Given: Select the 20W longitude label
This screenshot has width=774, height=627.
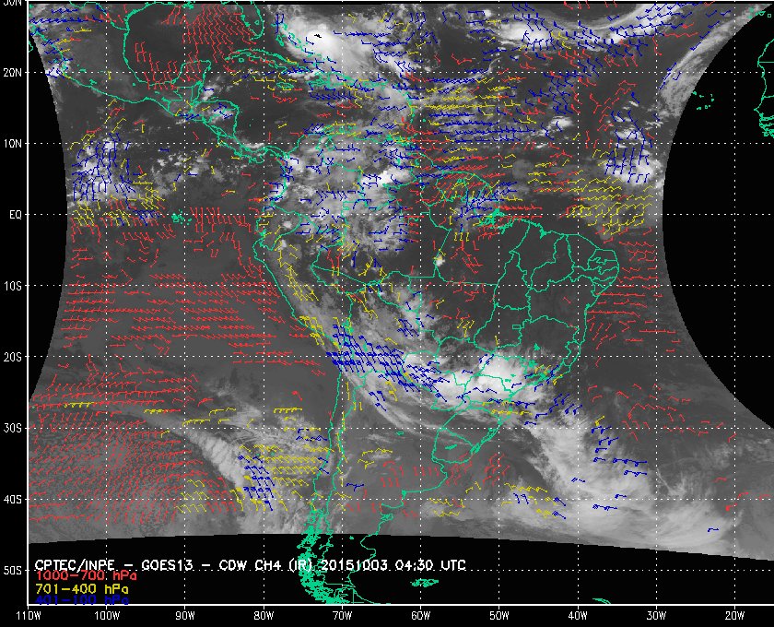Looking at the screenshot, I should (x=734, y=616).
